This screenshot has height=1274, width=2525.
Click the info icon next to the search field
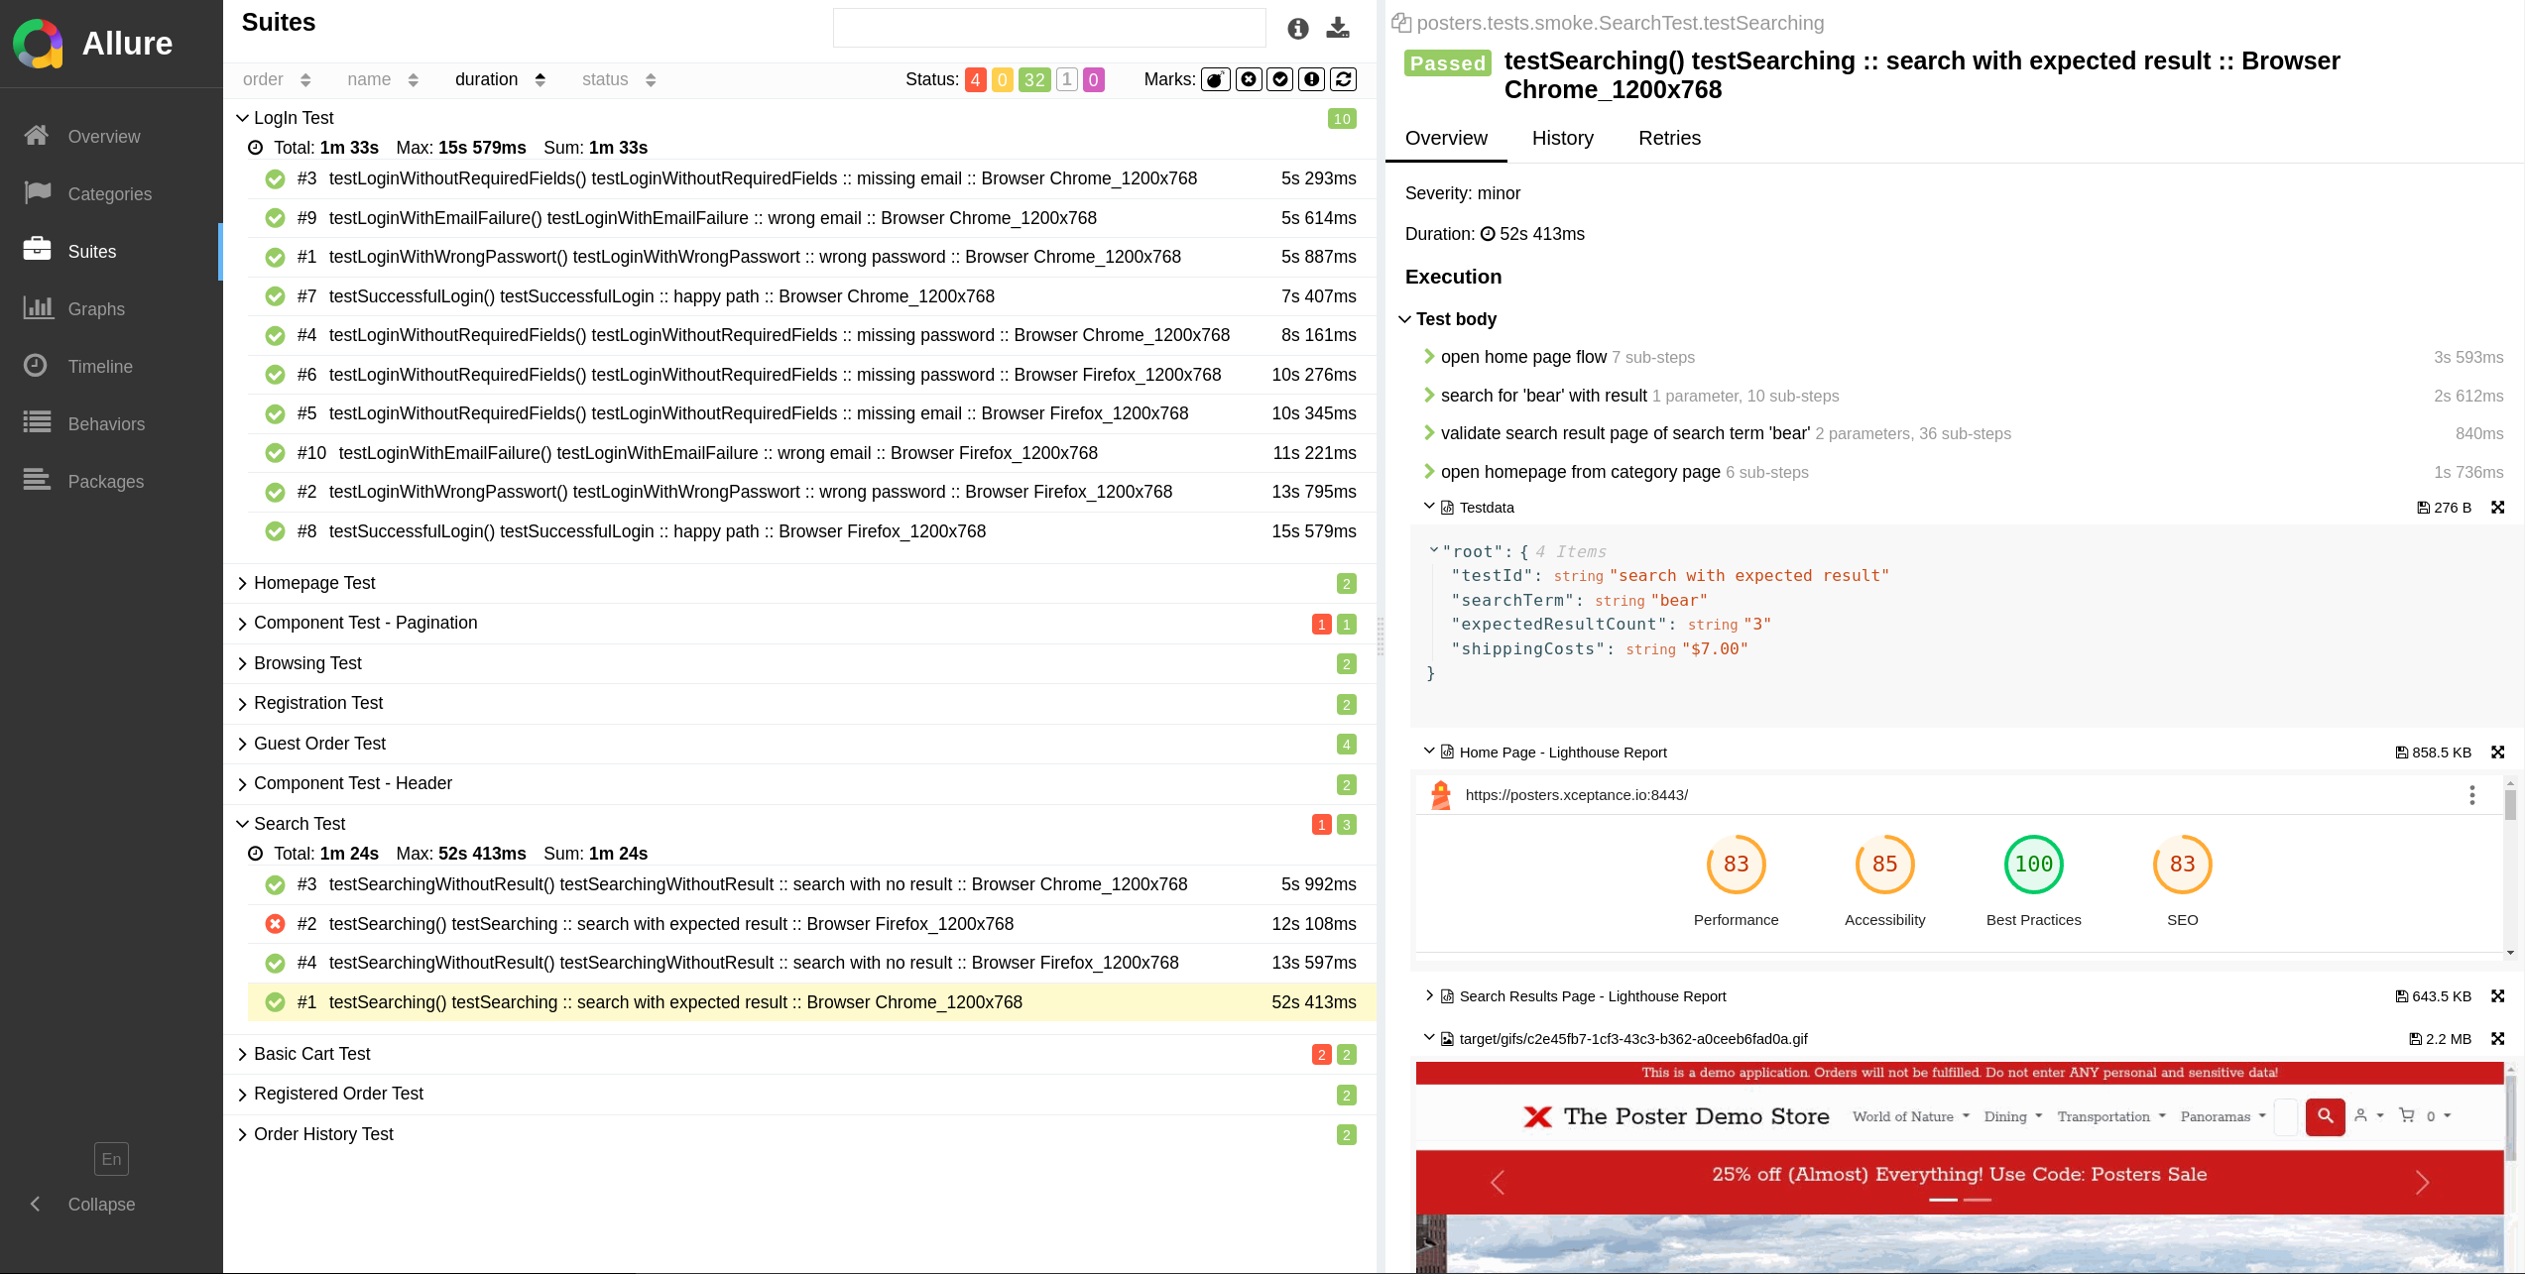pos(1297,28)
